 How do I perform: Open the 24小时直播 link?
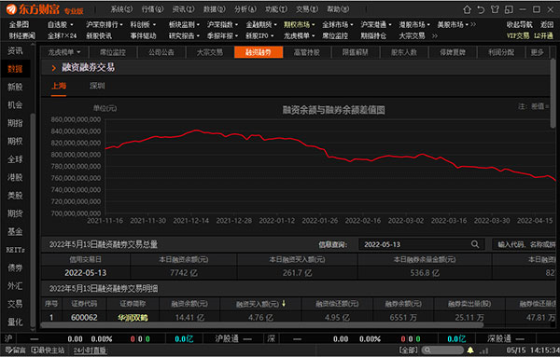click(91, 350)
